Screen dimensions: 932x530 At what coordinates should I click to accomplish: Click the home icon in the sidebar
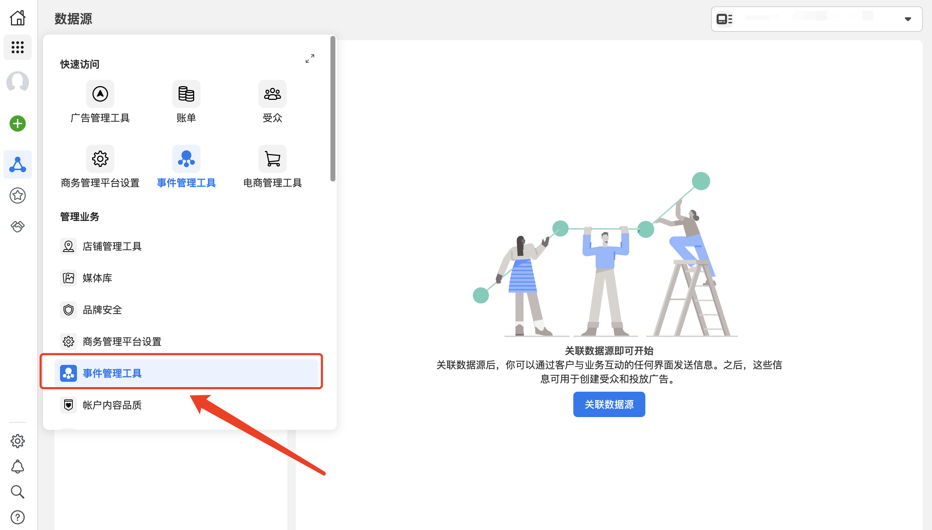pos(18,18)
